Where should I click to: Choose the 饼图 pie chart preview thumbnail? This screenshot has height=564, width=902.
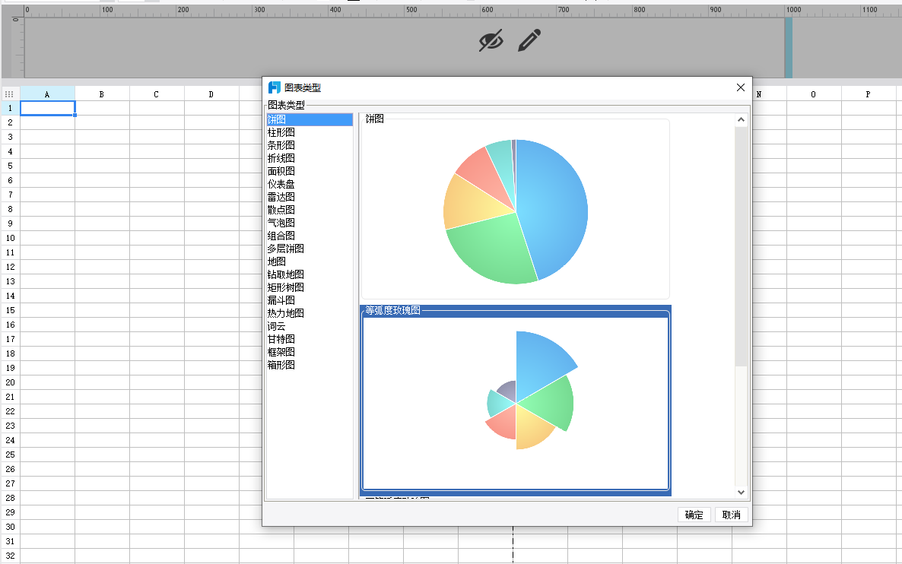click(x=516, y=208)
